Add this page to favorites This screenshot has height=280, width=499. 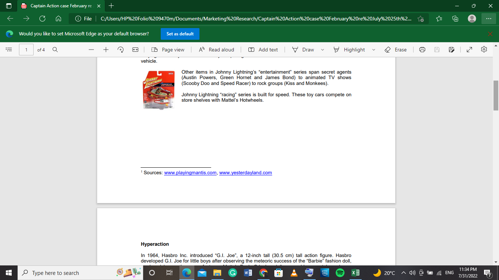[420, 19]
